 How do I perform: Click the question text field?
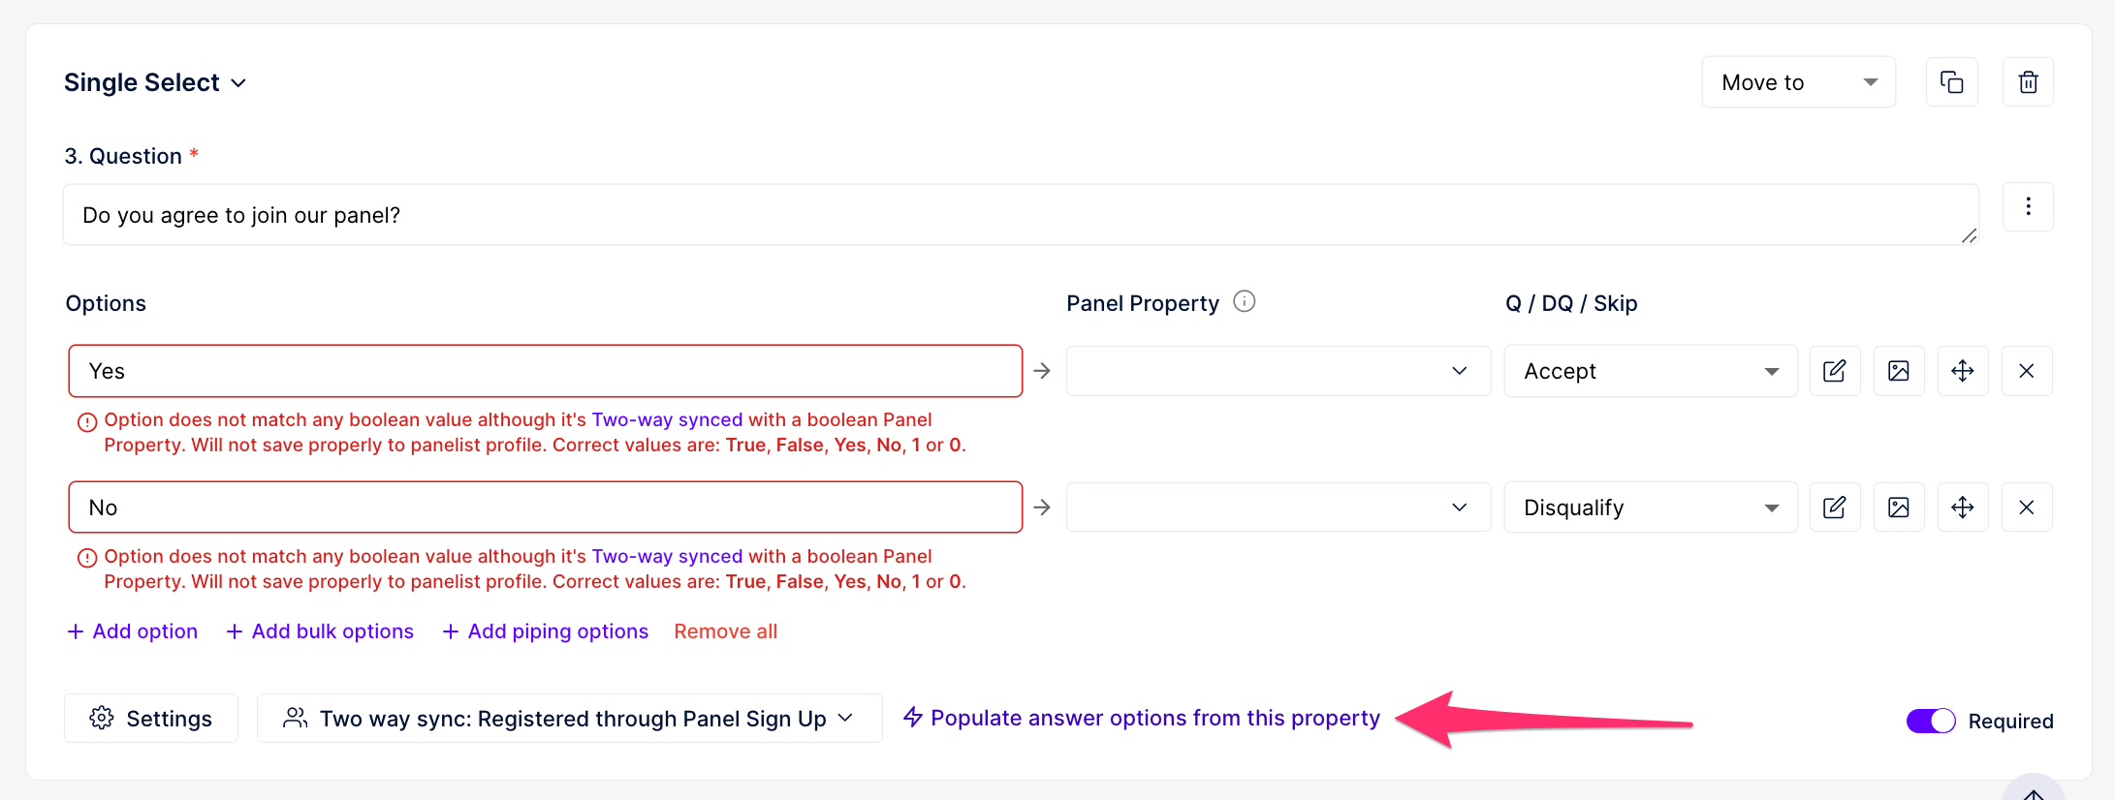[x=1021, y=215]
